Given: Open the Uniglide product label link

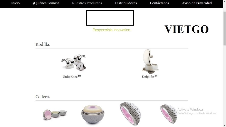Looking at the screenshot, I should pyautogui.click(x=149, y=77).
